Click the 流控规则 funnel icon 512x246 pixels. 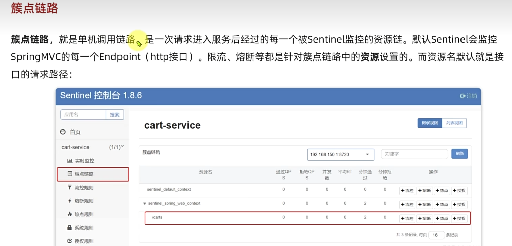(x=70, y=187)
